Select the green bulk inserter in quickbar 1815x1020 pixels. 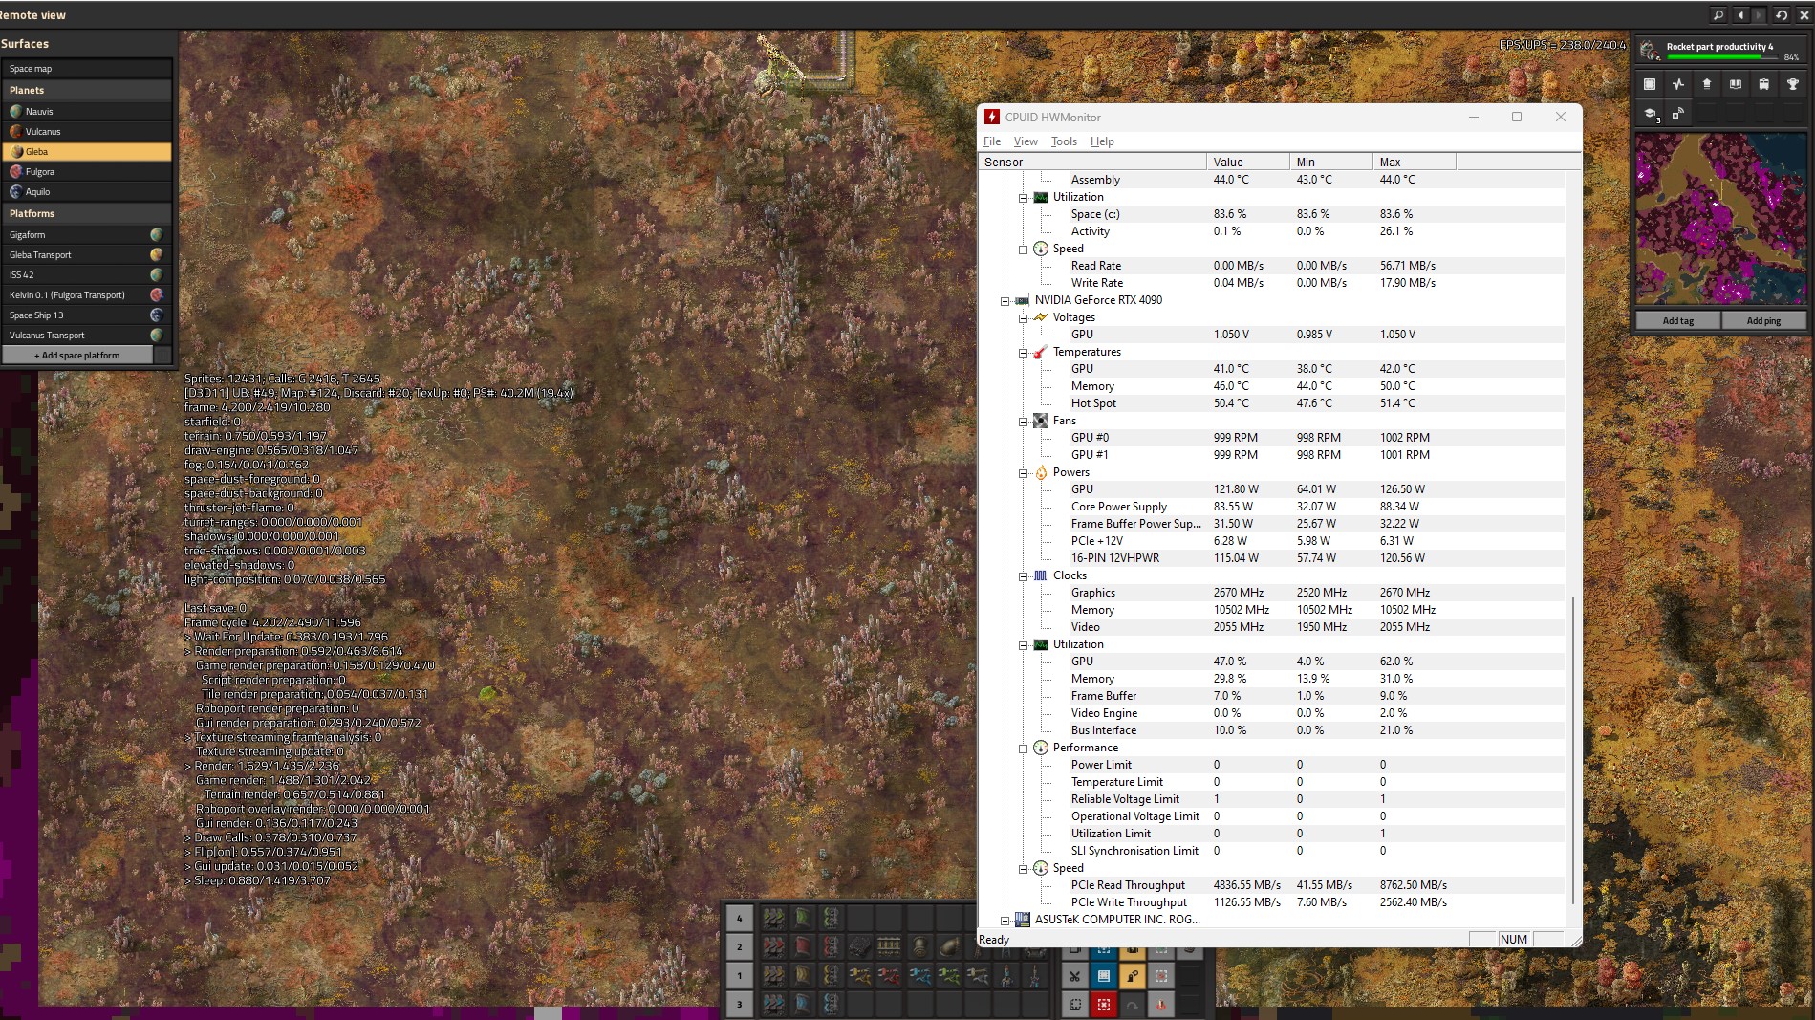pyautogui.click(x=949, y=976)
